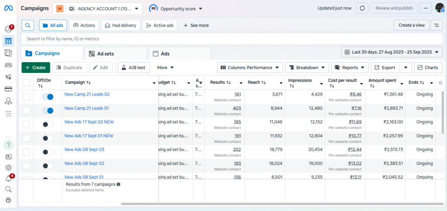447x211 pixels.
Task: Open the date range selector
Action: [392, 52]
